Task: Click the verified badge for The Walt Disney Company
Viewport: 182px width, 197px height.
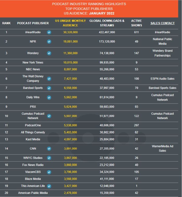Action: click(49, 79)
